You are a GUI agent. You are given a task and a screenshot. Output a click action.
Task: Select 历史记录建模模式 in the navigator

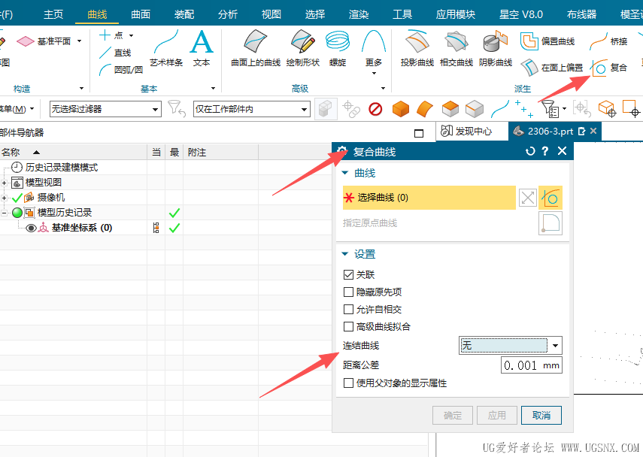click(x=62, y=167)
